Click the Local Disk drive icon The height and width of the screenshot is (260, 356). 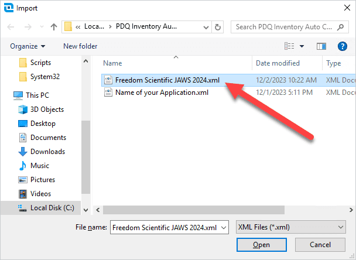tap(22, 208)
